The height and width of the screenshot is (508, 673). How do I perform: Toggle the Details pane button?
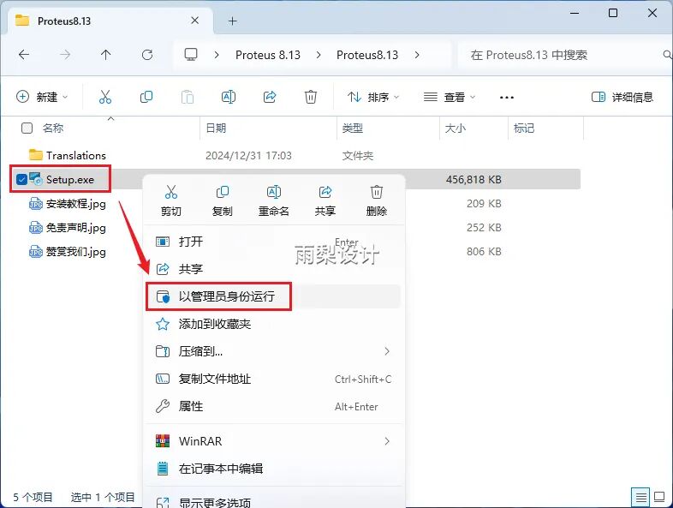click(622, 97)
